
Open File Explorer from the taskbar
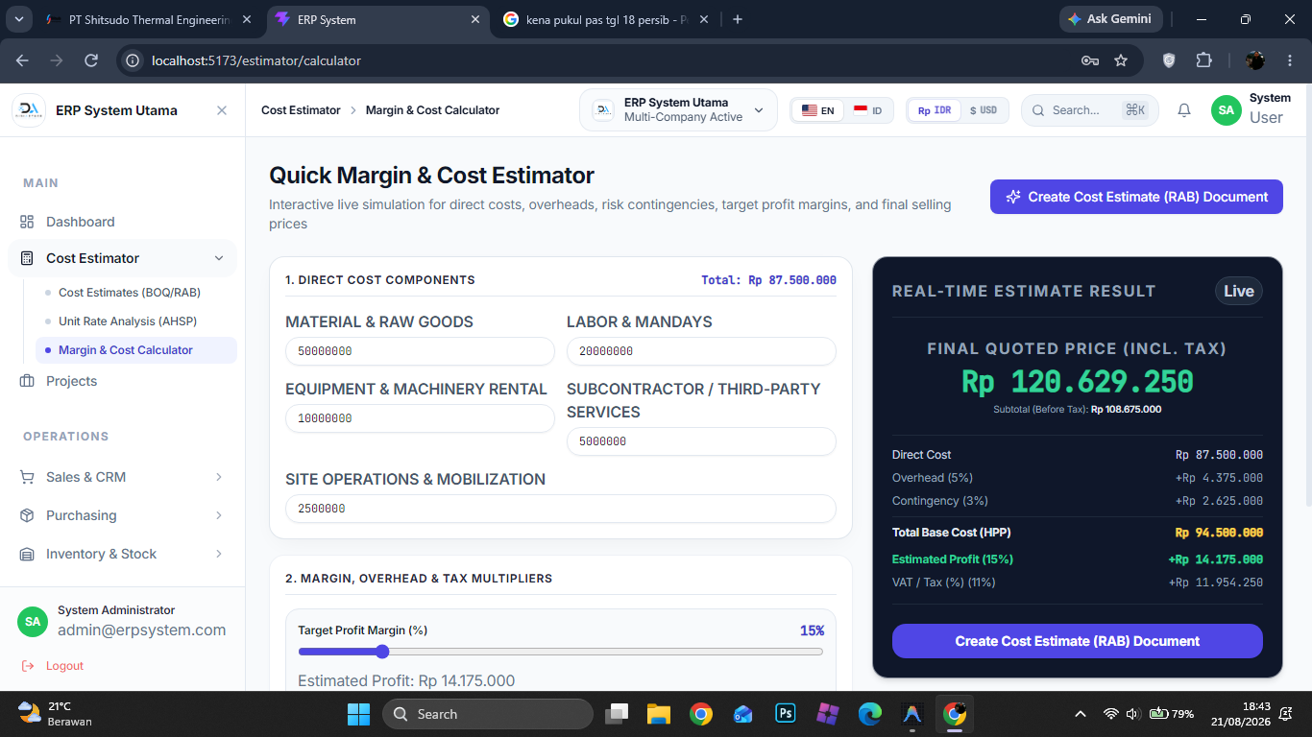[x=658, y=714]
